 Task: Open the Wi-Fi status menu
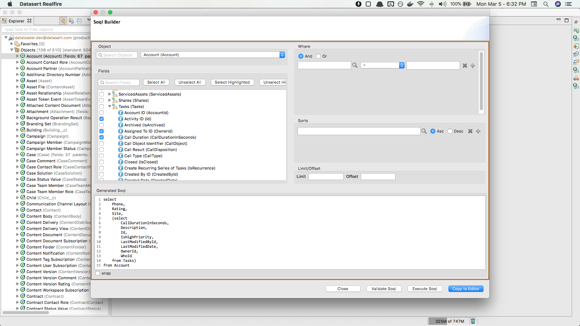pyautogui.click(x=421, y=4)
